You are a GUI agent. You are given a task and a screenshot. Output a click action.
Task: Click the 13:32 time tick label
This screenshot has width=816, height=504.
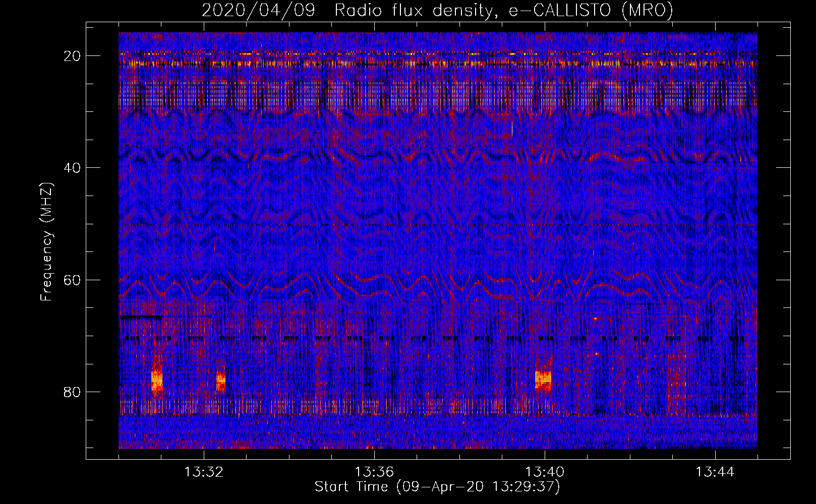click(x=204, y=472)
